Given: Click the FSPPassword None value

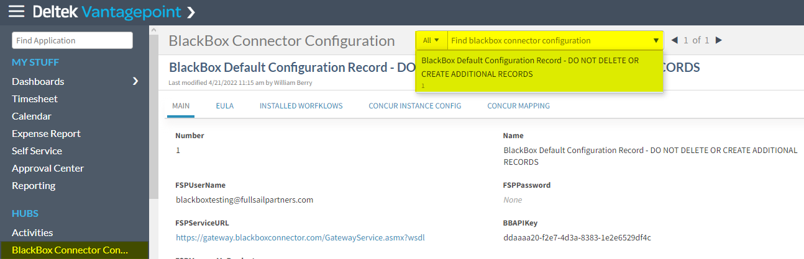Looking at the screenshot, I should click(513, 200).
